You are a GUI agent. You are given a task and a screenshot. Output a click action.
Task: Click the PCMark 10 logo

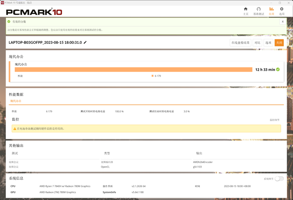point(34,12)
